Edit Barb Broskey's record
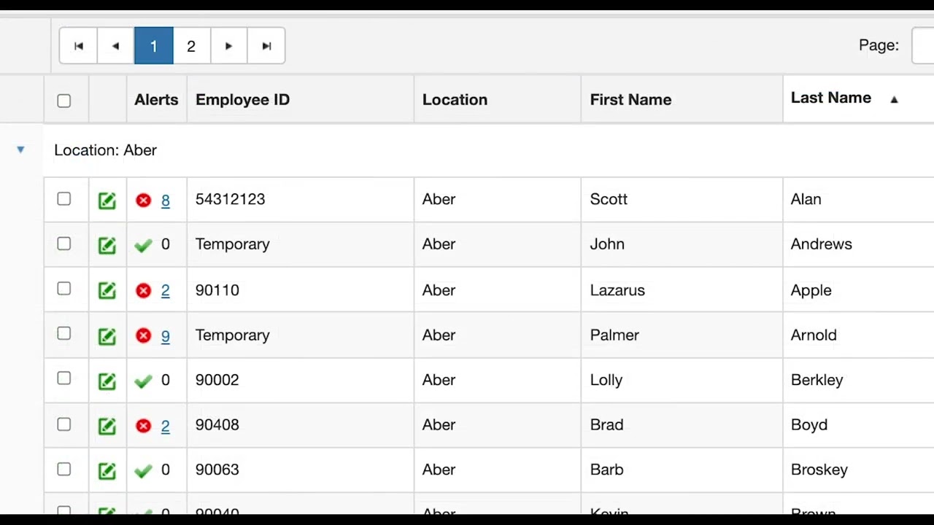 click(107, 470)
